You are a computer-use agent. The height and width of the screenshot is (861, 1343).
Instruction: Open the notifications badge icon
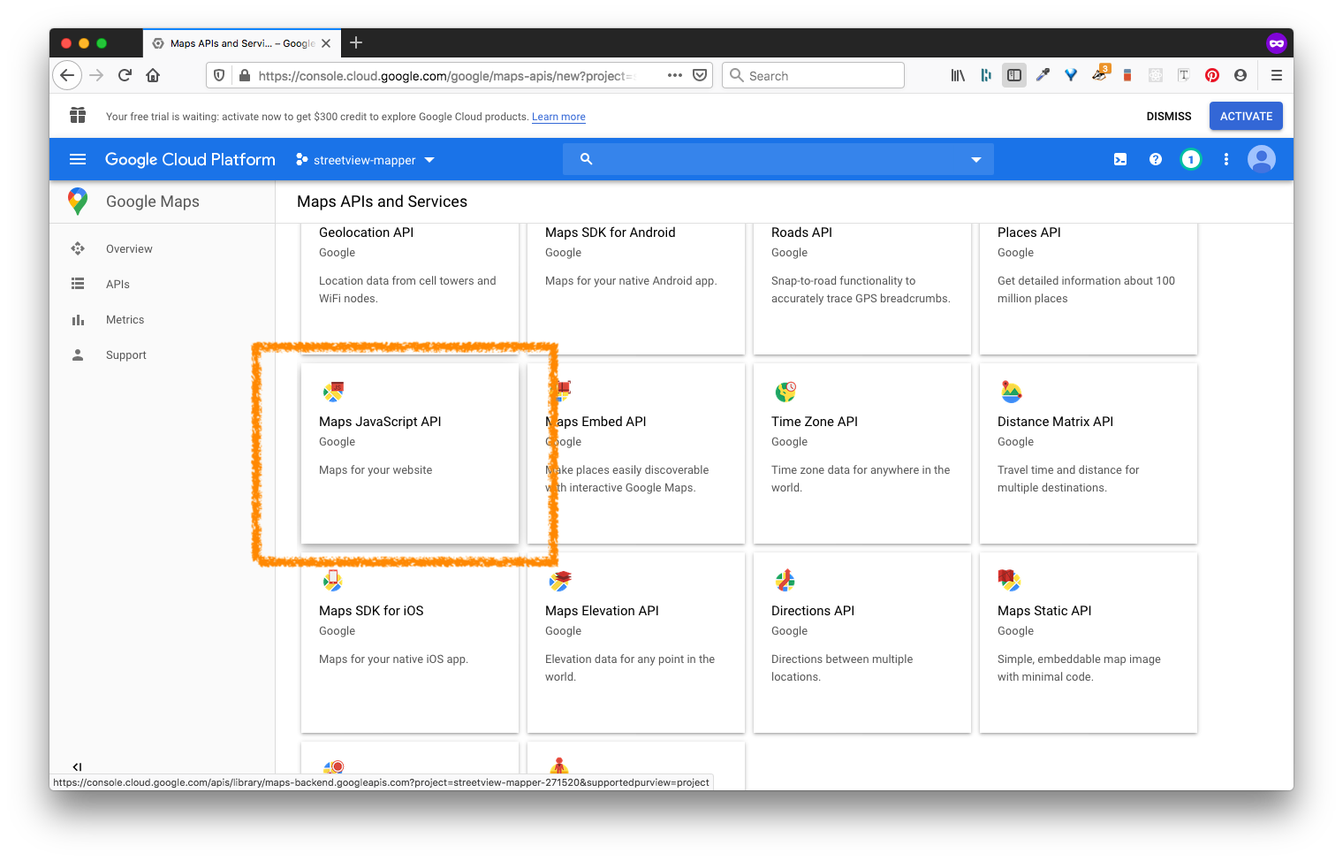click(x=1190, y=159)
